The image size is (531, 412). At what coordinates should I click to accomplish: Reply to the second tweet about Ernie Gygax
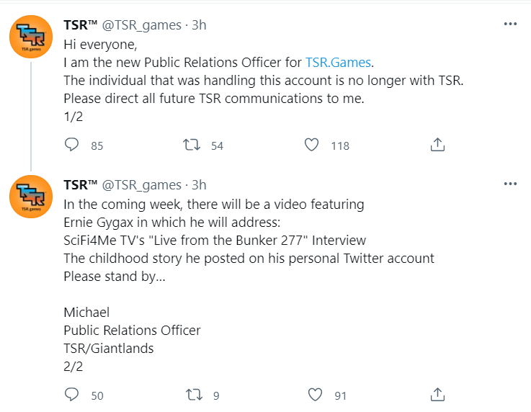tap(72, 395)
